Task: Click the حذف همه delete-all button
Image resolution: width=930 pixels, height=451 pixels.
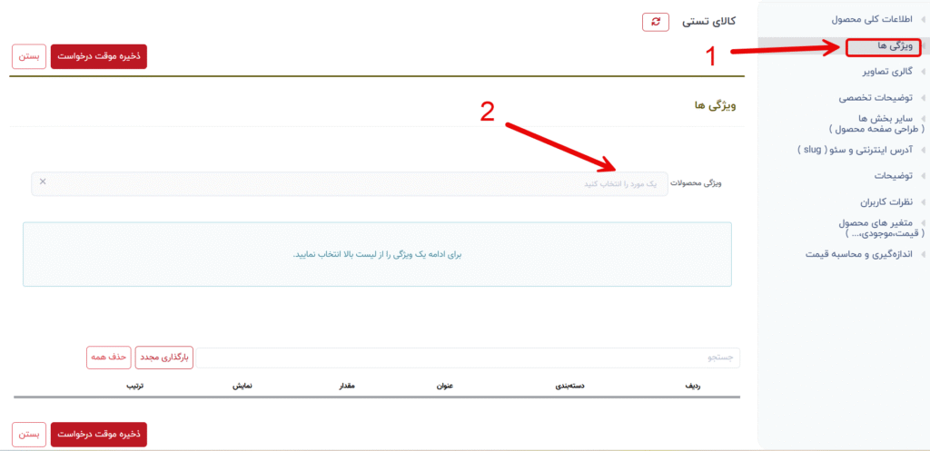Action: [109, 358]
